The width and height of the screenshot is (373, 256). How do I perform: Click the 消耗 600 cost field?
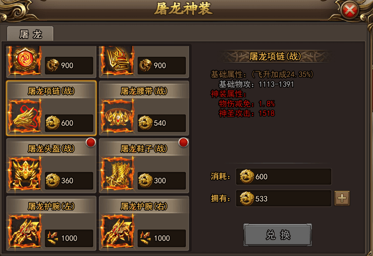pyautogui.click(x=283, y=176)
